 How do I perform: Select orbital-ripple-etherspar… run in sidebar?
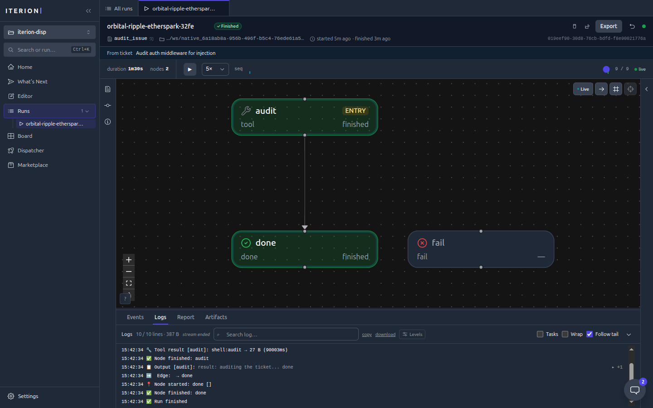pyautogui.click(x=56, y=124)
